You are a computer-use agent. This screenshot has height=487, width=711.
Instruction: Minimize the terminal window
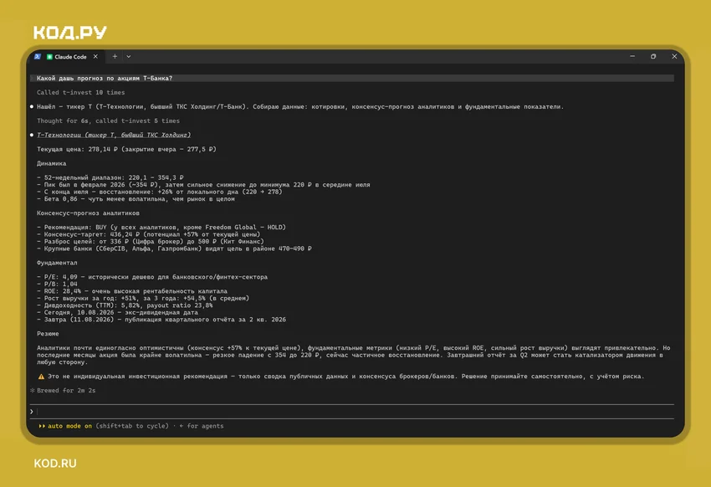[632, 56]
